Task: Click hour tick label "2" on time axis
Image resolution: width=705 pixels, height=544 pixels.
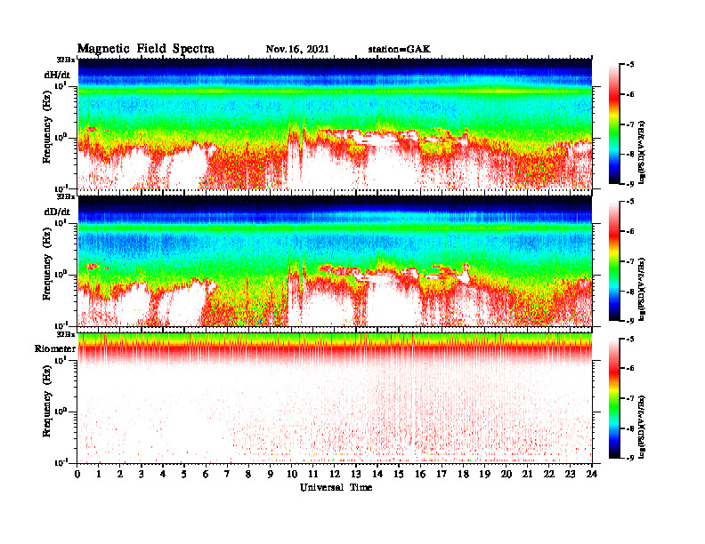Action: [x=120, y=475]
